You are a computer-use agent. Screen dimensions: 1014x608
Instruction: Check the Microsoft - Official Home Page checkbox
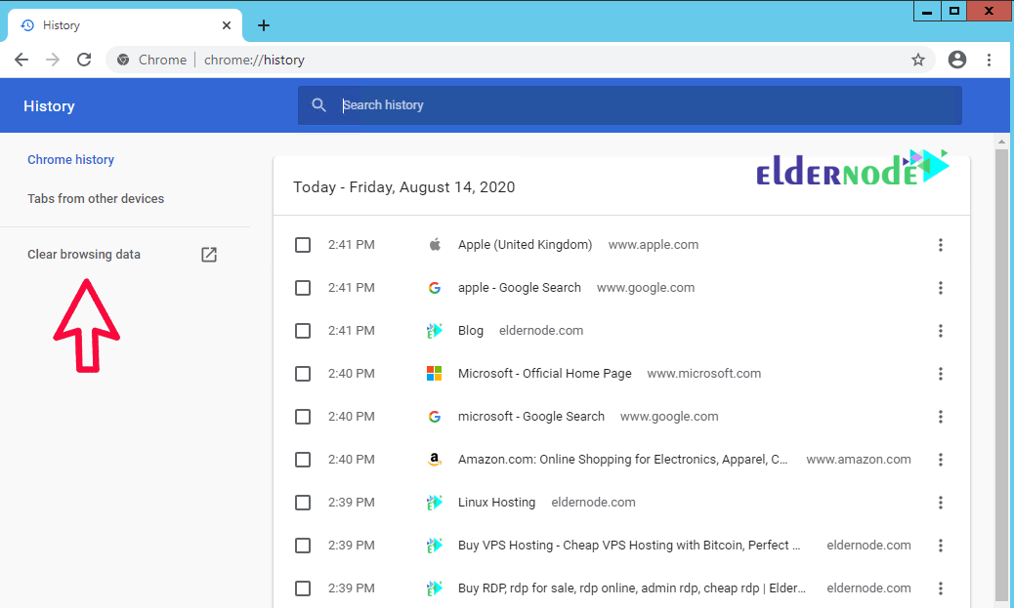303,374
